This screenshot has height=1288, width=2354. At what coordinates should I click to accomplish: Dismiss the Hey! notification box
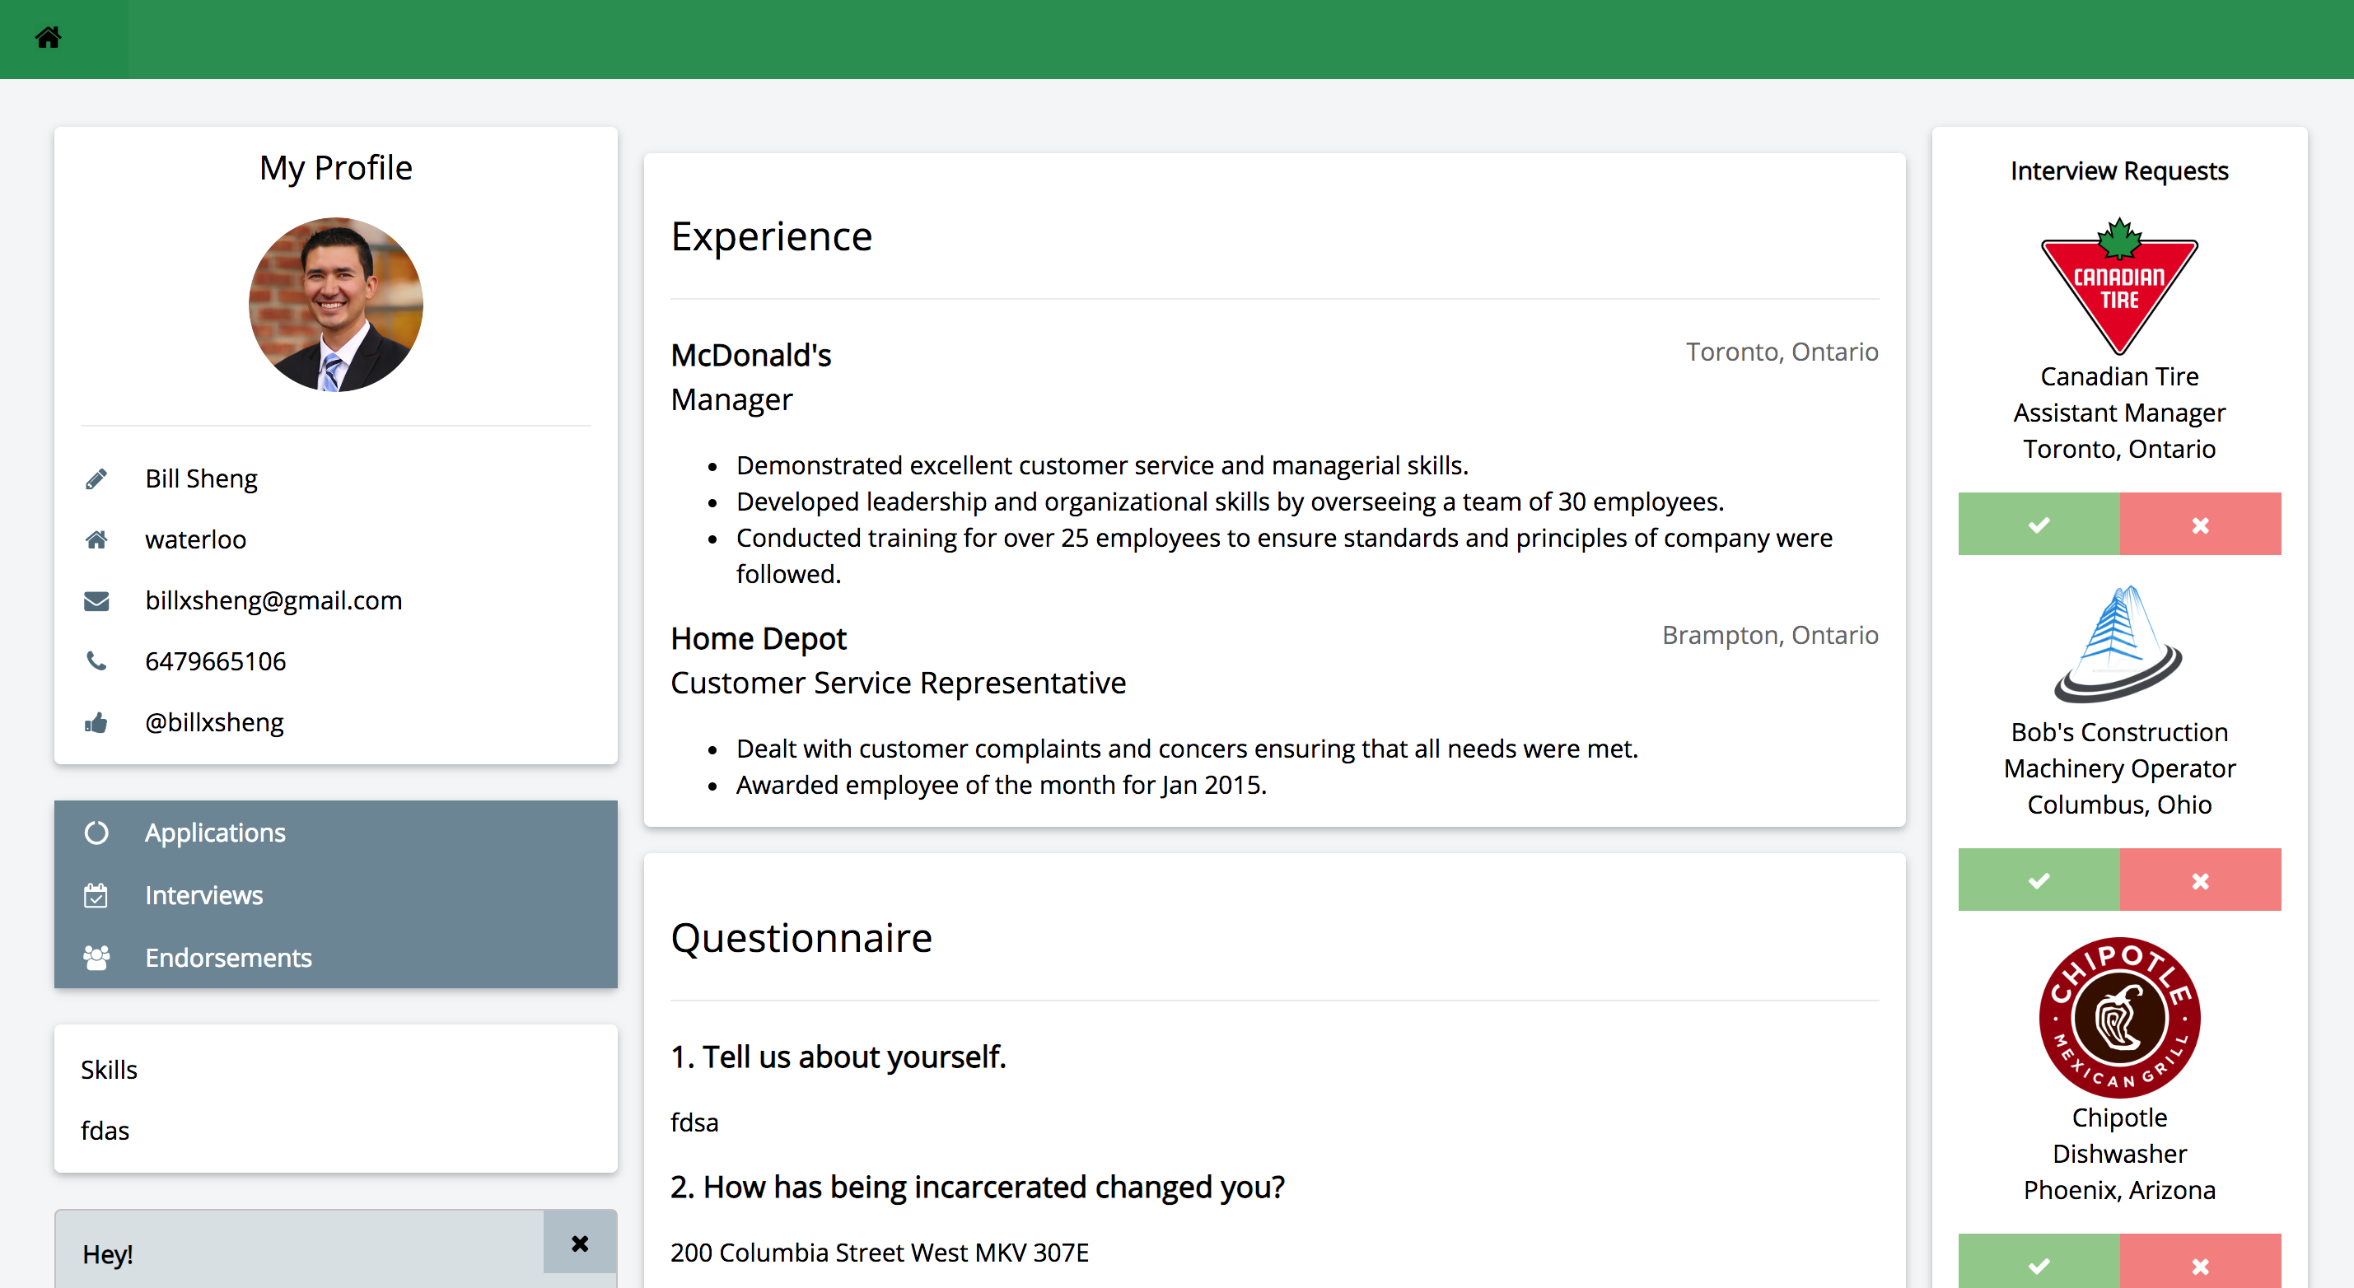[x=579, y=1244]
